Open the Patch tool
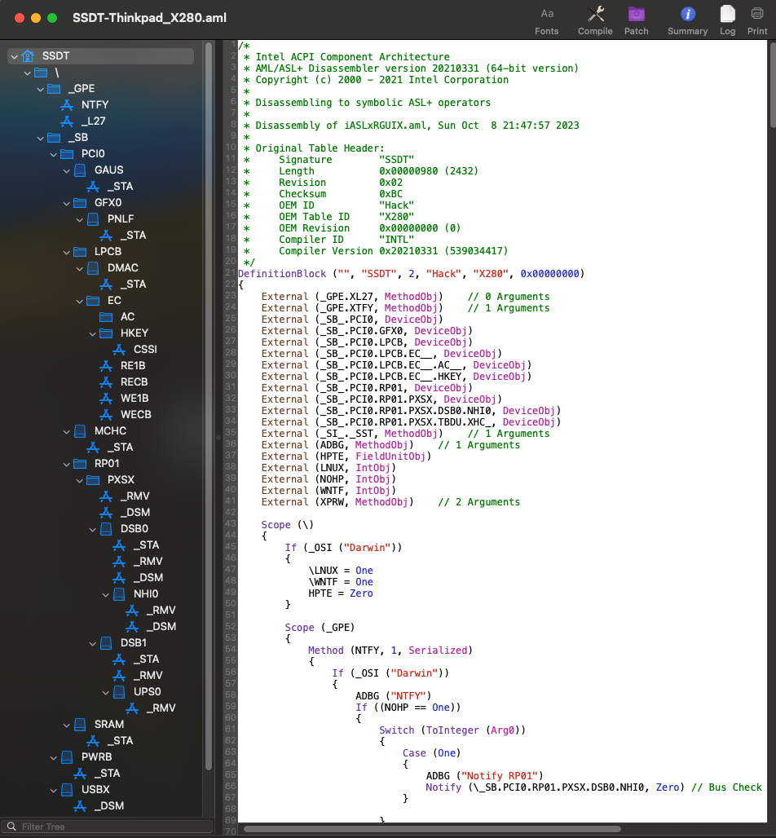 636,20
